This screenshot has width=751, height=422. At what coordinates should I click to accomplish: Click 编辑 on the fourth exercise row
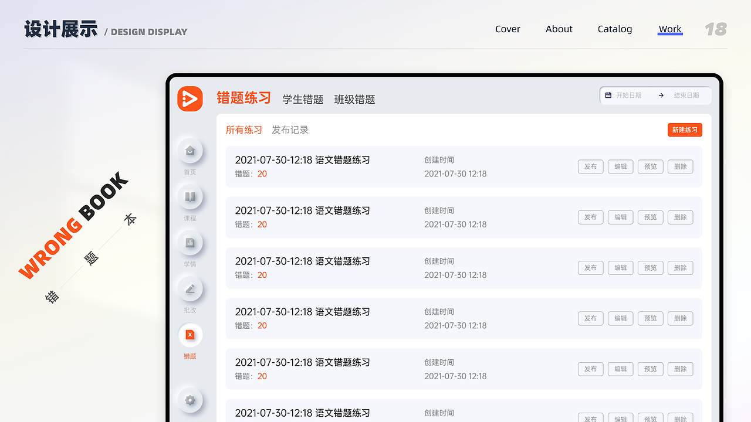[621, 318]
